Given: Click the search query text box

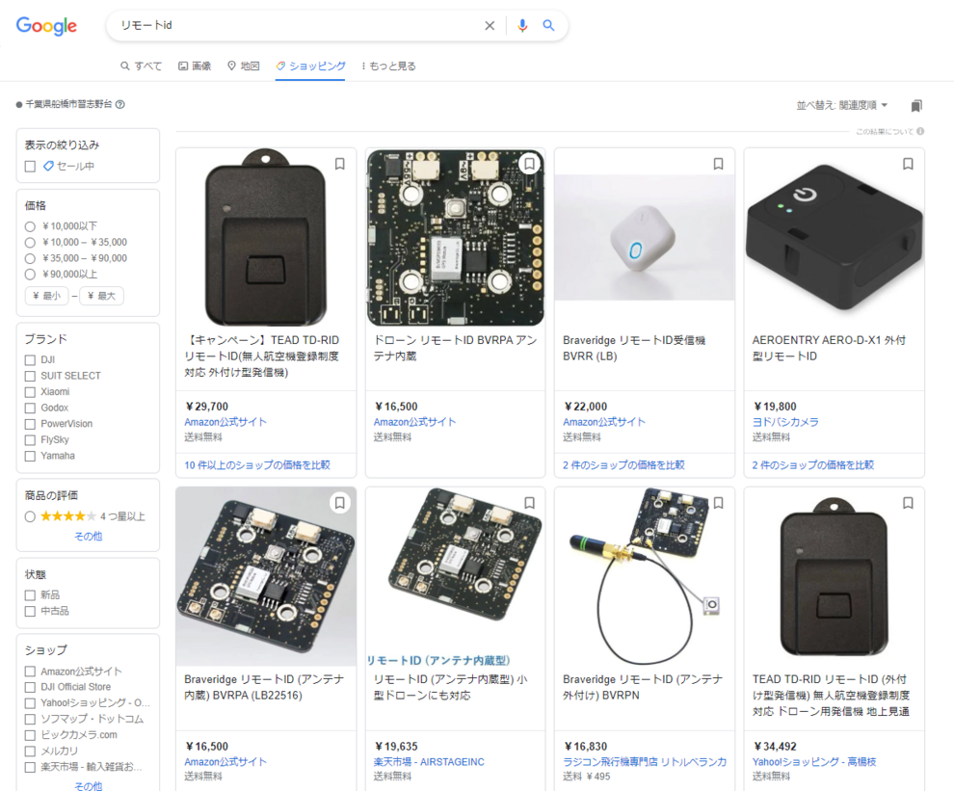Looking at the screenshot, I should (x=298, y=26).
